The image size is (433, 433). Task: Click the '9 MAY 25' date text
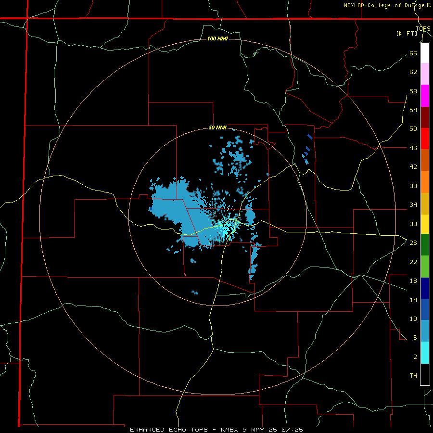point(260,430)
